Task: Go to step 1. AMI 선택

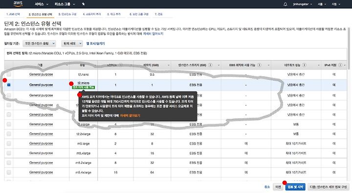Action: [x=13, y=14]
